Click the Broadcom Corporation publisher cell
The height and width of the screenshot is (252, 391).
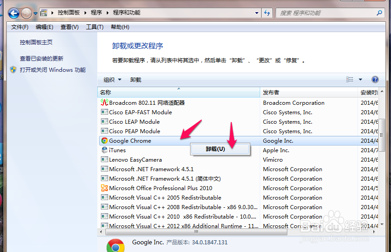tap(294, 103)
